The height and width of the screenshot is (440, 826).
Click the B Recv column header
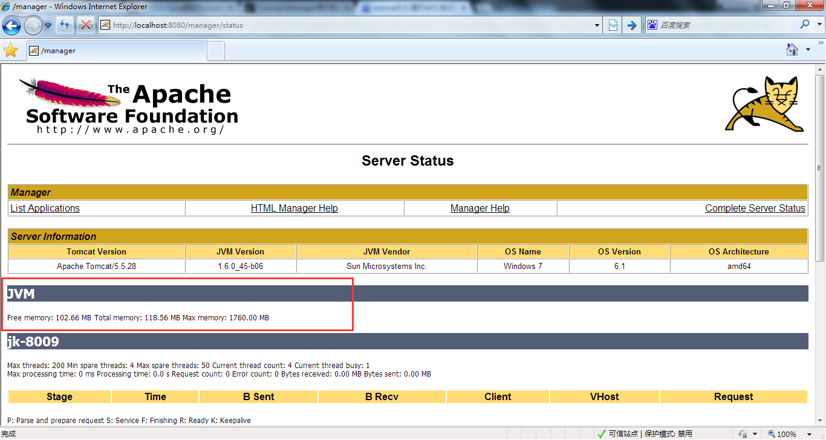(x=382, y=396)
